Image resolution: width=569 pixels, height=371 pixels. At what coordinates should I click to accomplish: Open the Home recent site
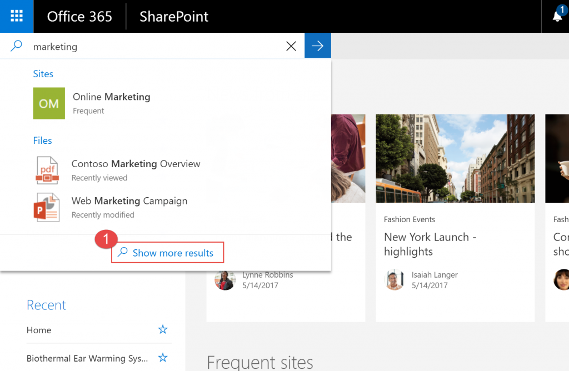[39, 330]
